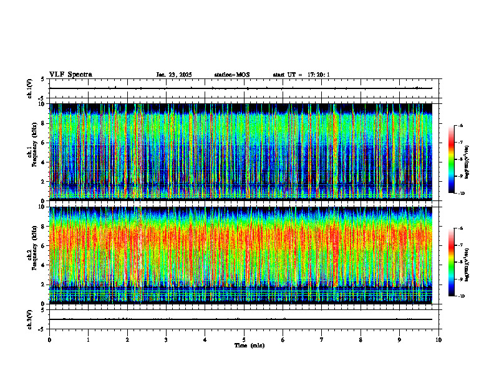Image resolution: width=494 pixels, height=381 pixels.
Task: Click the "station=MOS" header label
Action: click(232, 75)
